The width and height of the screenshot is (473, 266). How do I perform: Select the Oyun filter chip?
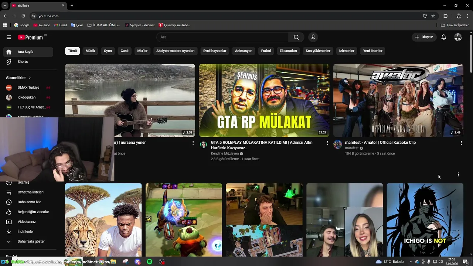pyautogui.click(x=108, y=51)
